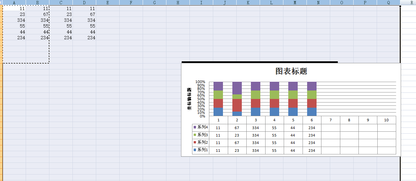Click 系列3 row value 23
Screen dimensions: 416x181
[237, 135]
